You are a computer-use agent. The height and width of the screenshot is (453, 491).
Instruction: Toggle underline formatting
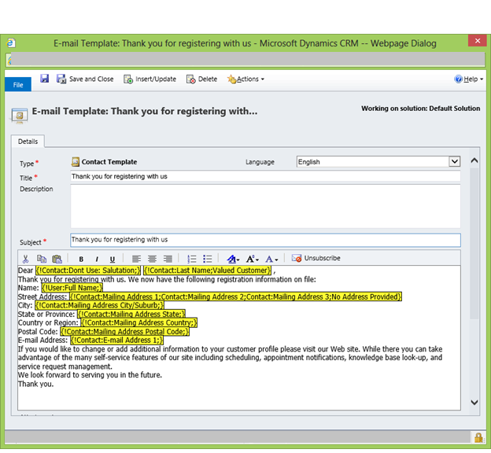113,259
